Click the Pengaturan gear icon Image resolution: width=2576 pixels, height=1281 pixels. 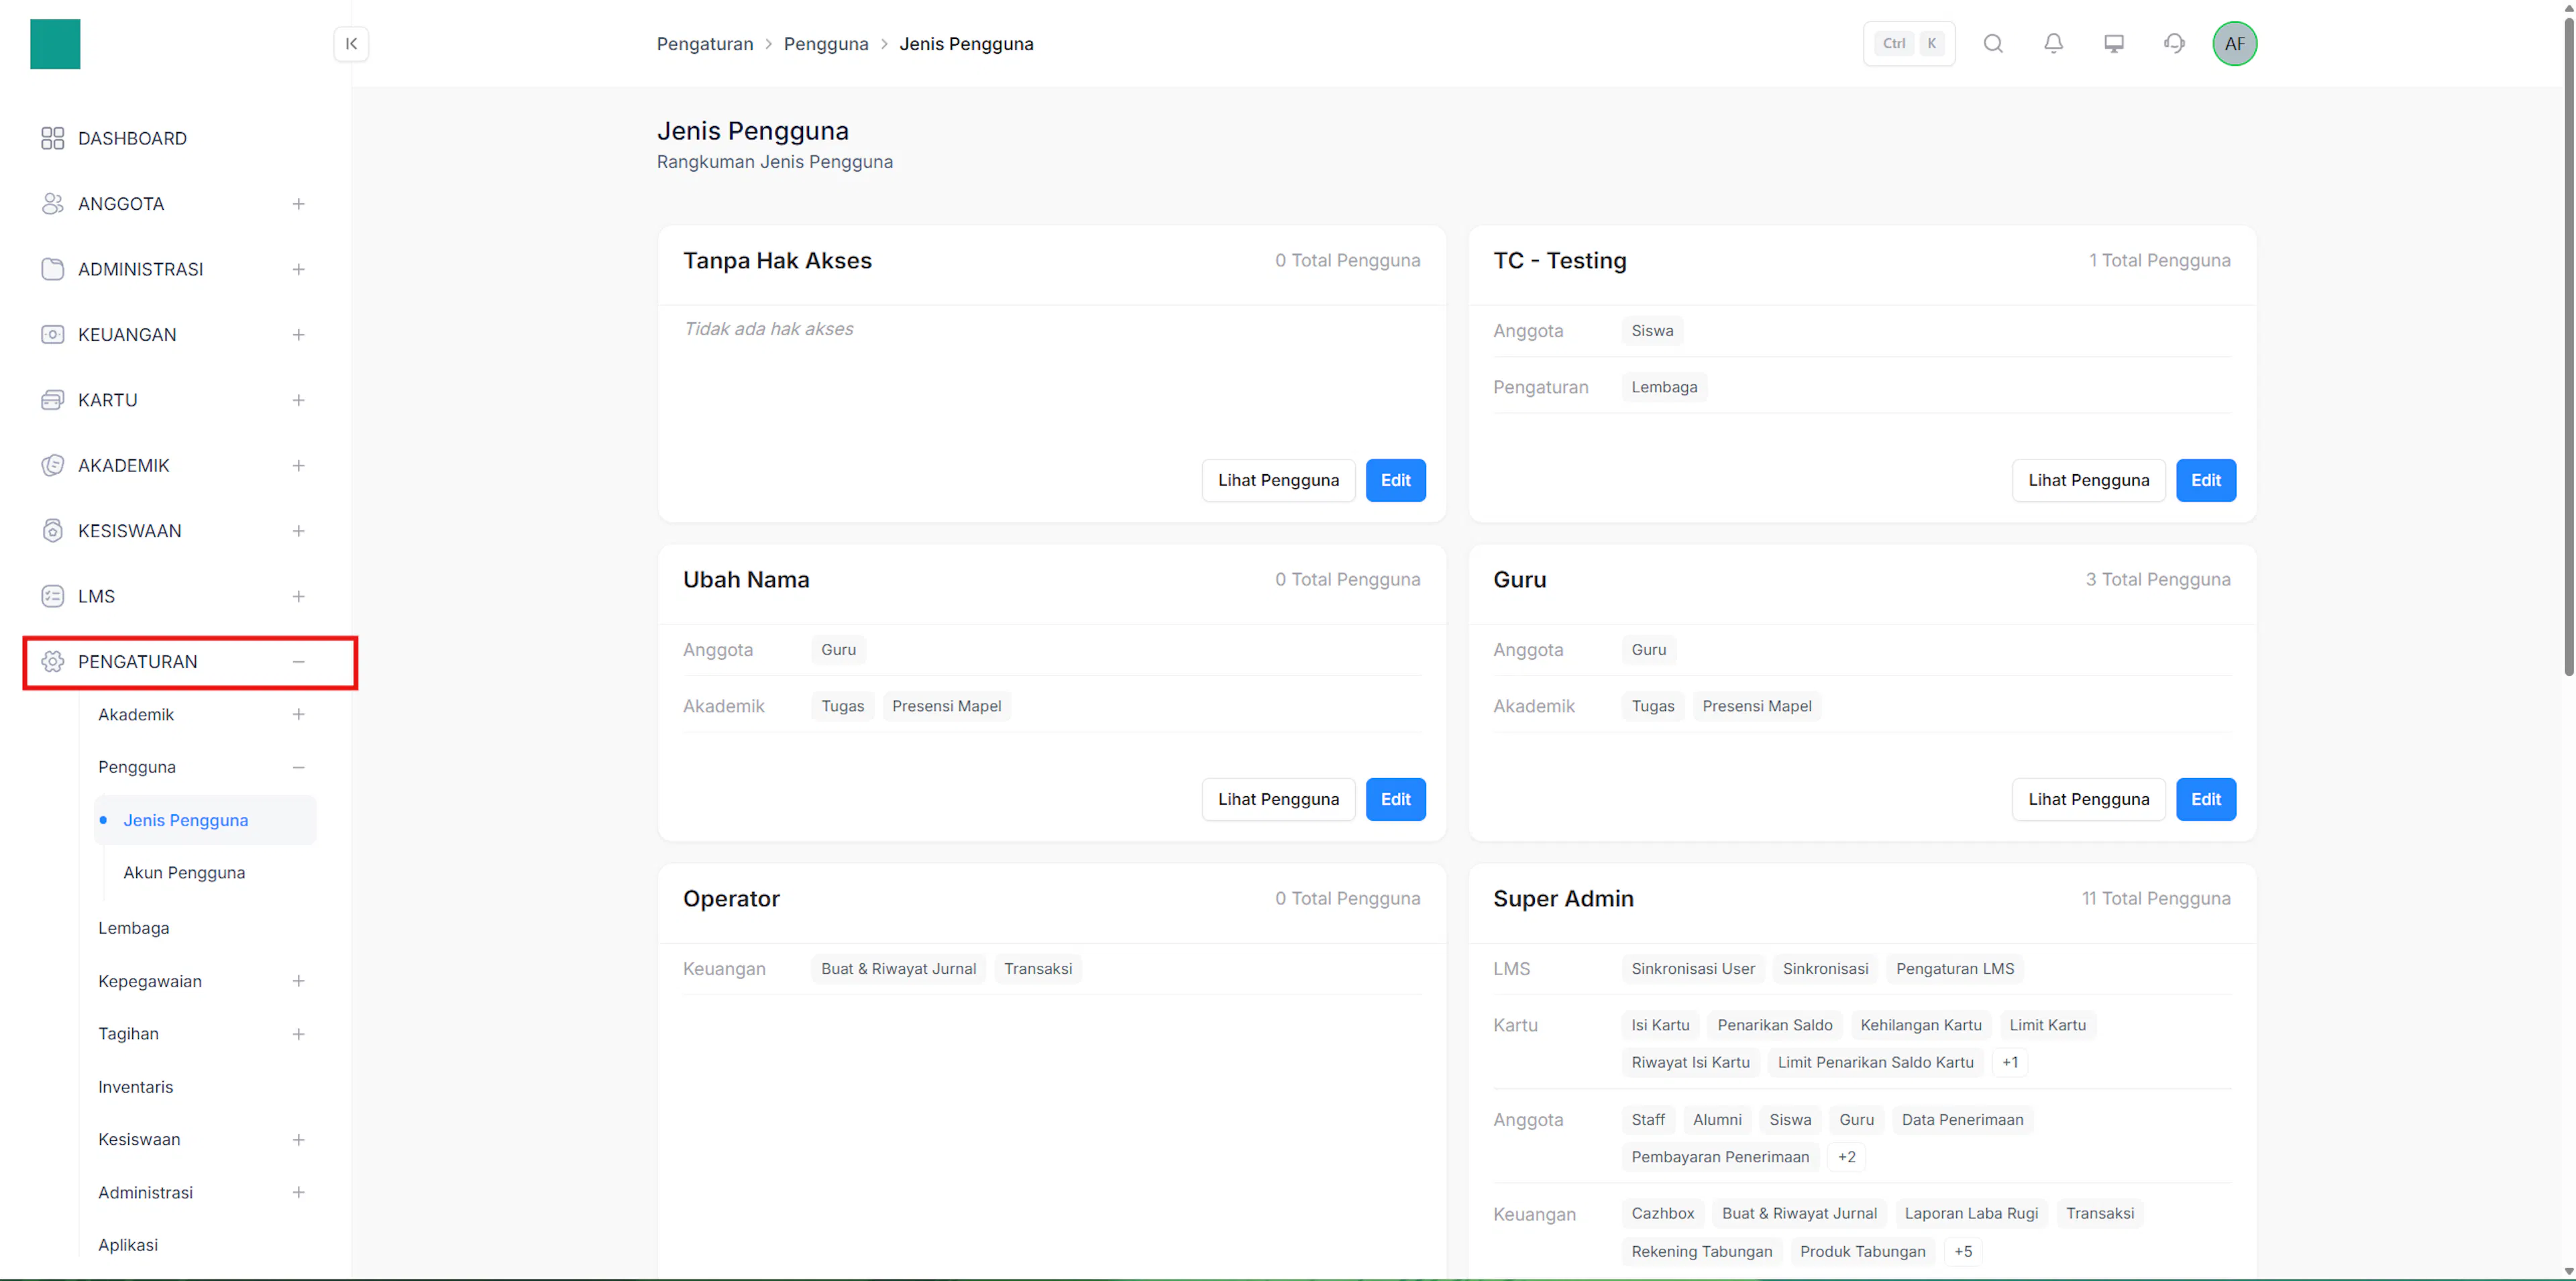pos(52,662)
